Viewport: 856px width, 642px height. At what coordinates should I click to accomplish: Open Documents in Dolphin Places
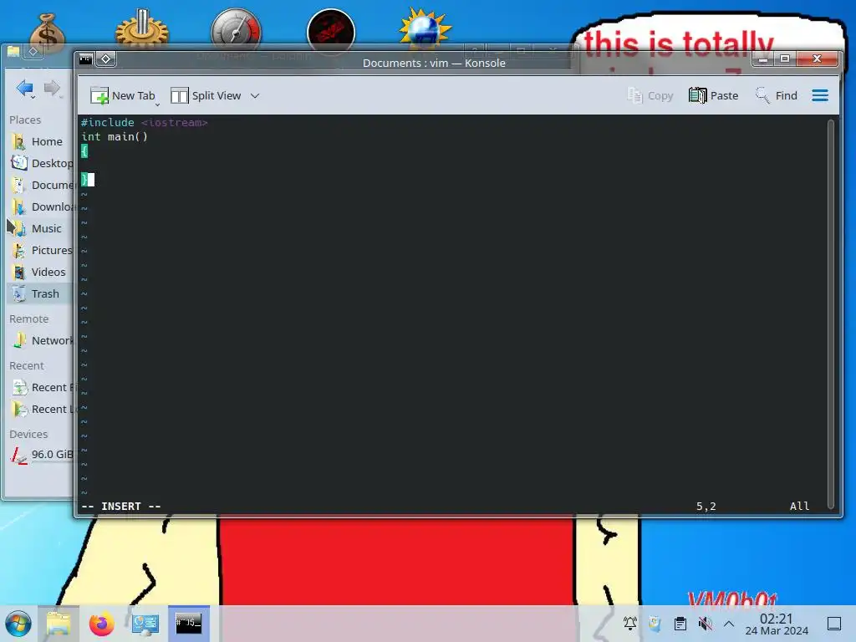pyautogui.click(x=41, y=185)
